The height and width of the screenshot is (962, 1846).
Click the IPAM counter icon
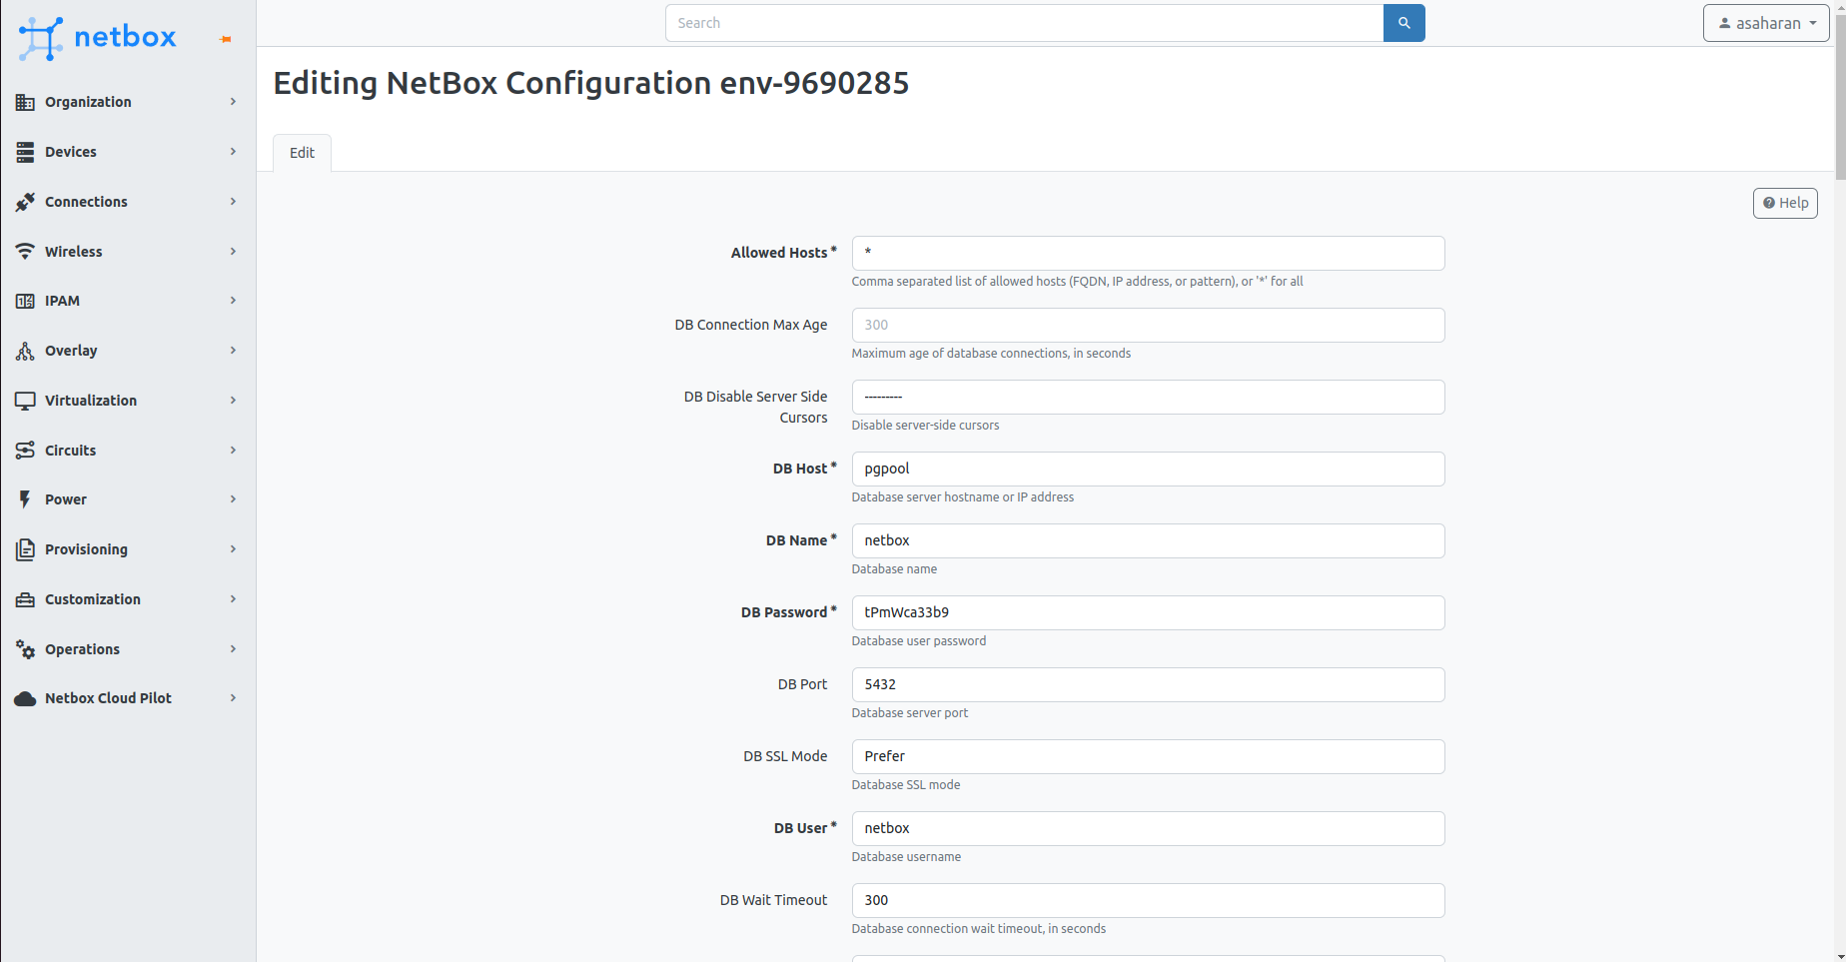(25, 301)
